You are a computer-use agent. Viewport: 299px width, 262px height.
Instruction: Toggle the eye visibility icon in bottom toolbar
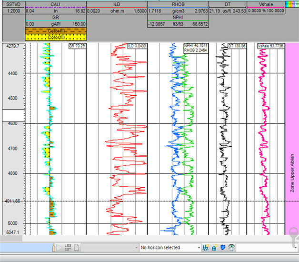pyautogui.click(x=231, y=247)
